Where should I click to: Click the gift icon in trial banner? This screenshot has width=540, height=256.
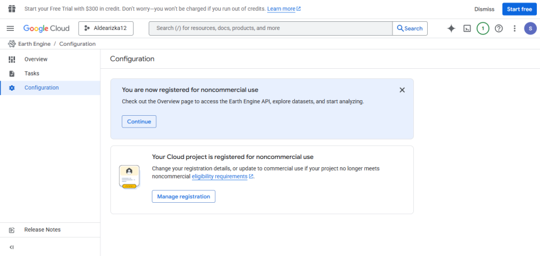click(x=12, y=9)
